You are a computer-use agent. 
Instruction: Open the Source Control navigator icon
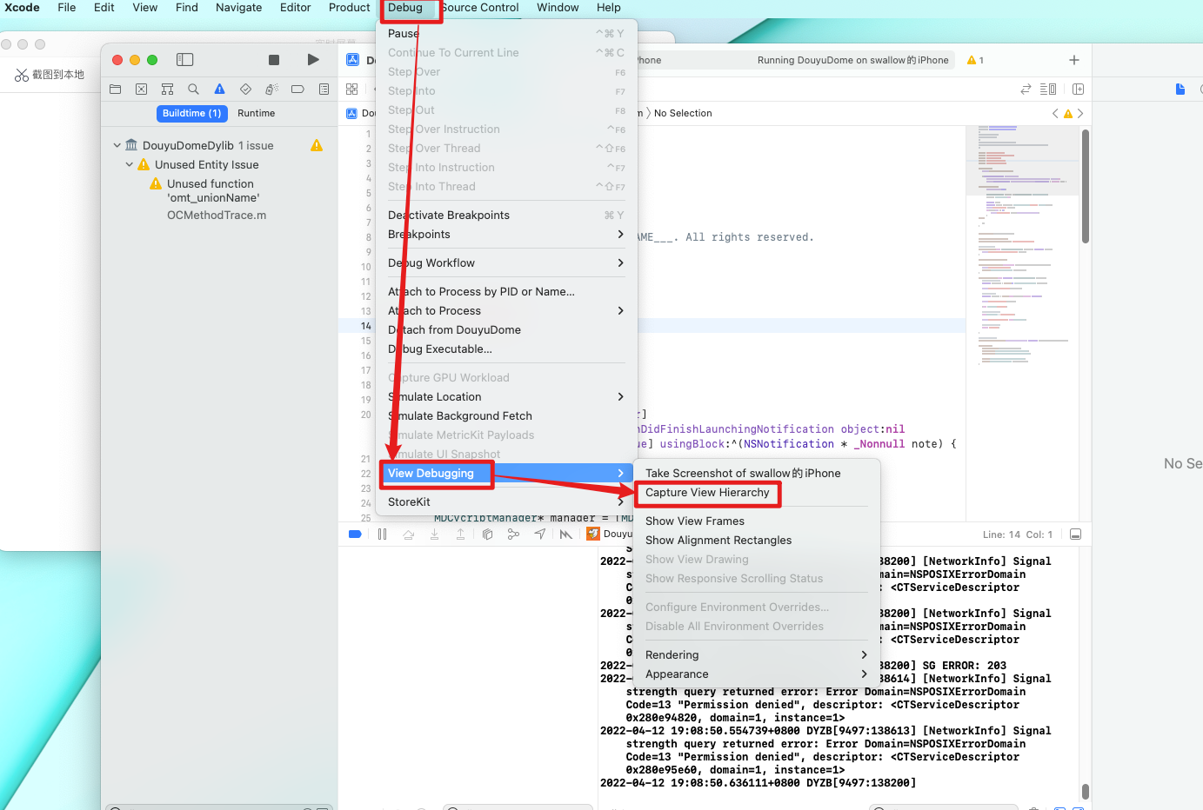(x=142, y=89)
